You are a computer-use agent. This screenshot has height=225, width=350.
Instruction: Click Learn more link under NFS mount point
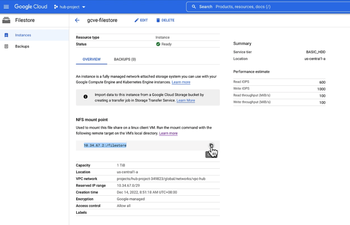168,133
